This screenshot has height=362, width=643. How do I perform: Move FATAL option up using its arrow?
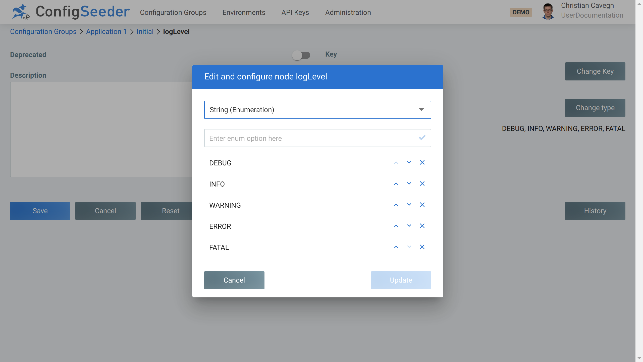click(x=396, y=247)
